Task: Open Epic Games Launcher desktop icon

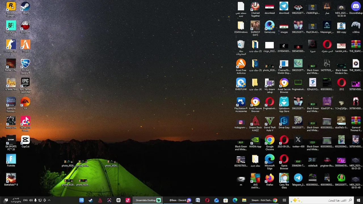Action: point(25,86)
